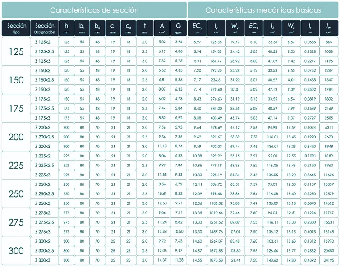Click the Iy value '1870.58'
Screen dimensions: 340x267
tap(216, 260)
